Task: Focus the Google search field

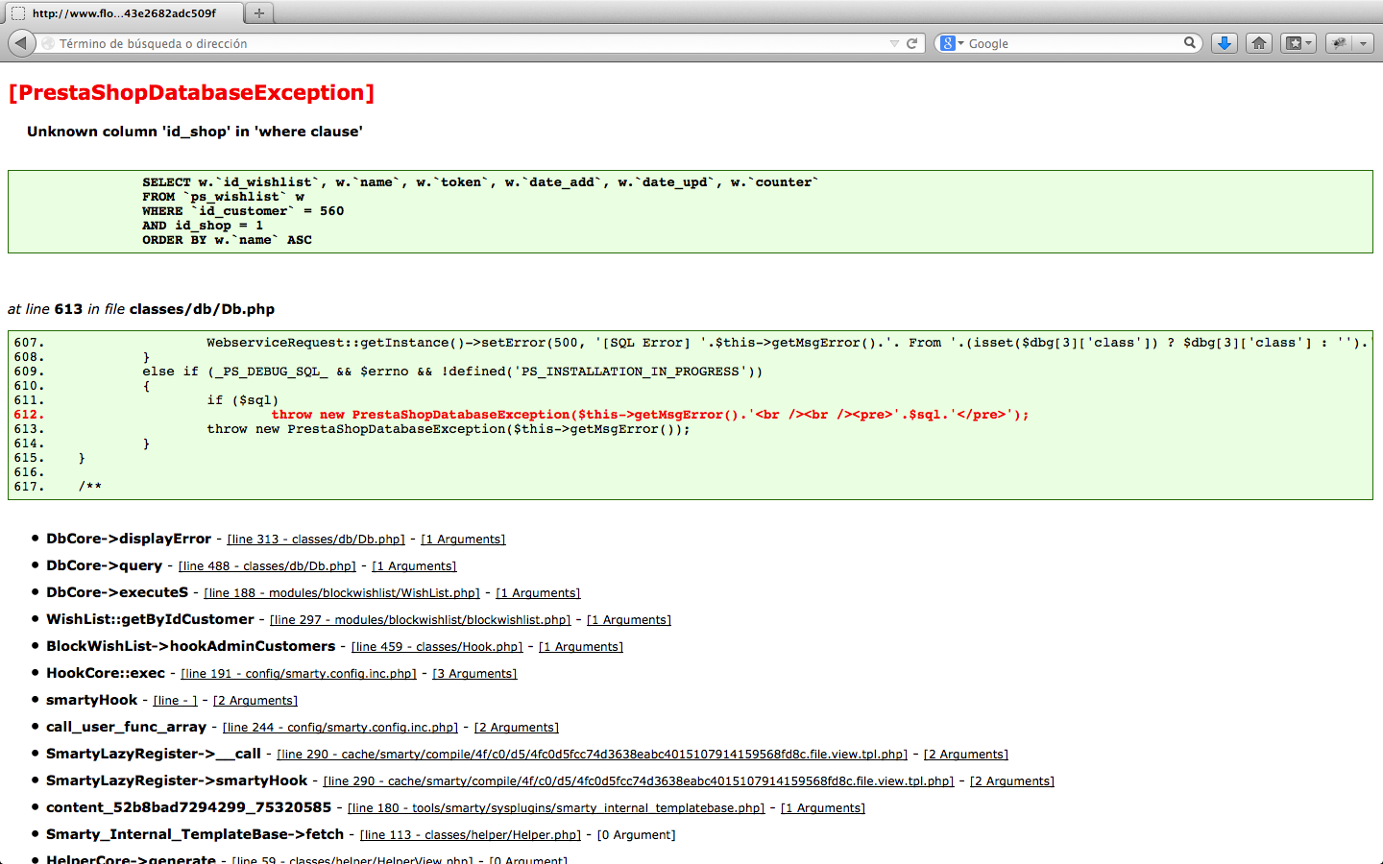Action: point(1074,43)
